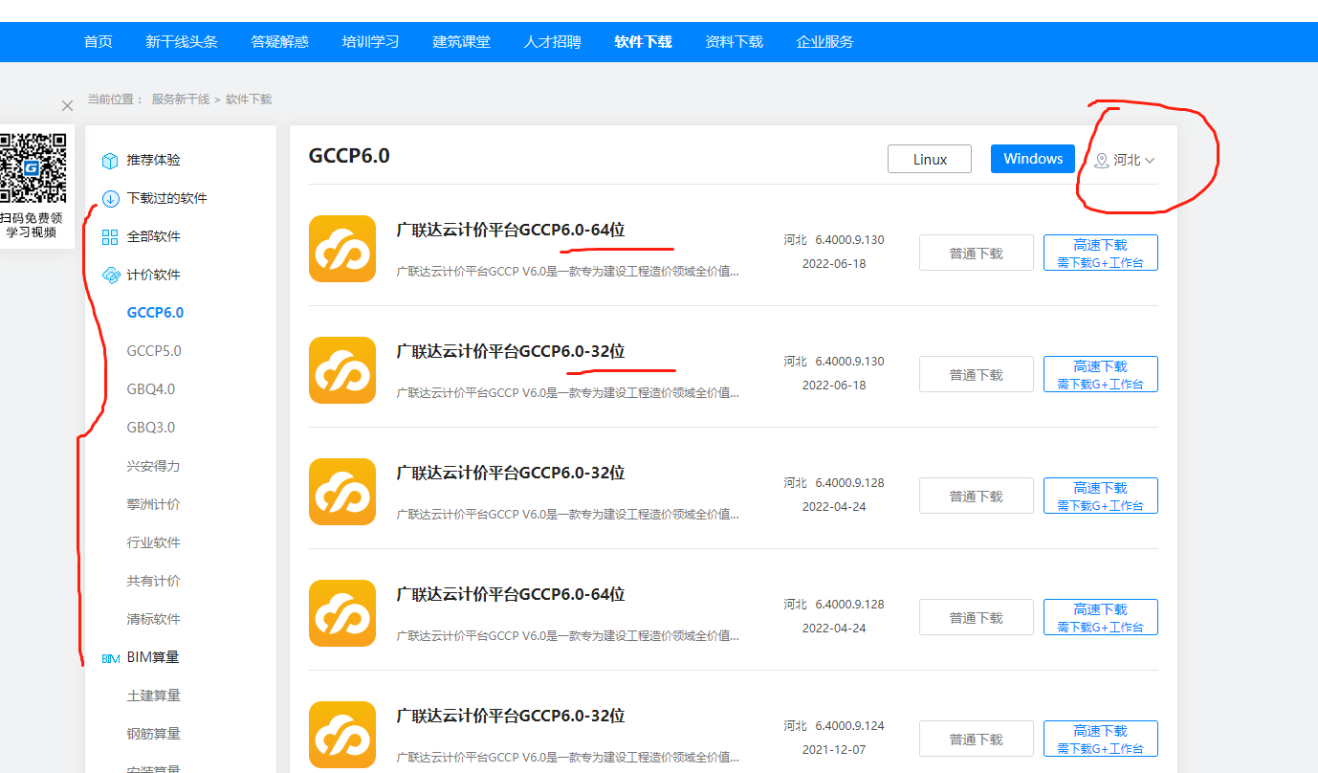The image size is (1318, 773).
Task: Collapse the 计价软件 category label
Action: 153,275
